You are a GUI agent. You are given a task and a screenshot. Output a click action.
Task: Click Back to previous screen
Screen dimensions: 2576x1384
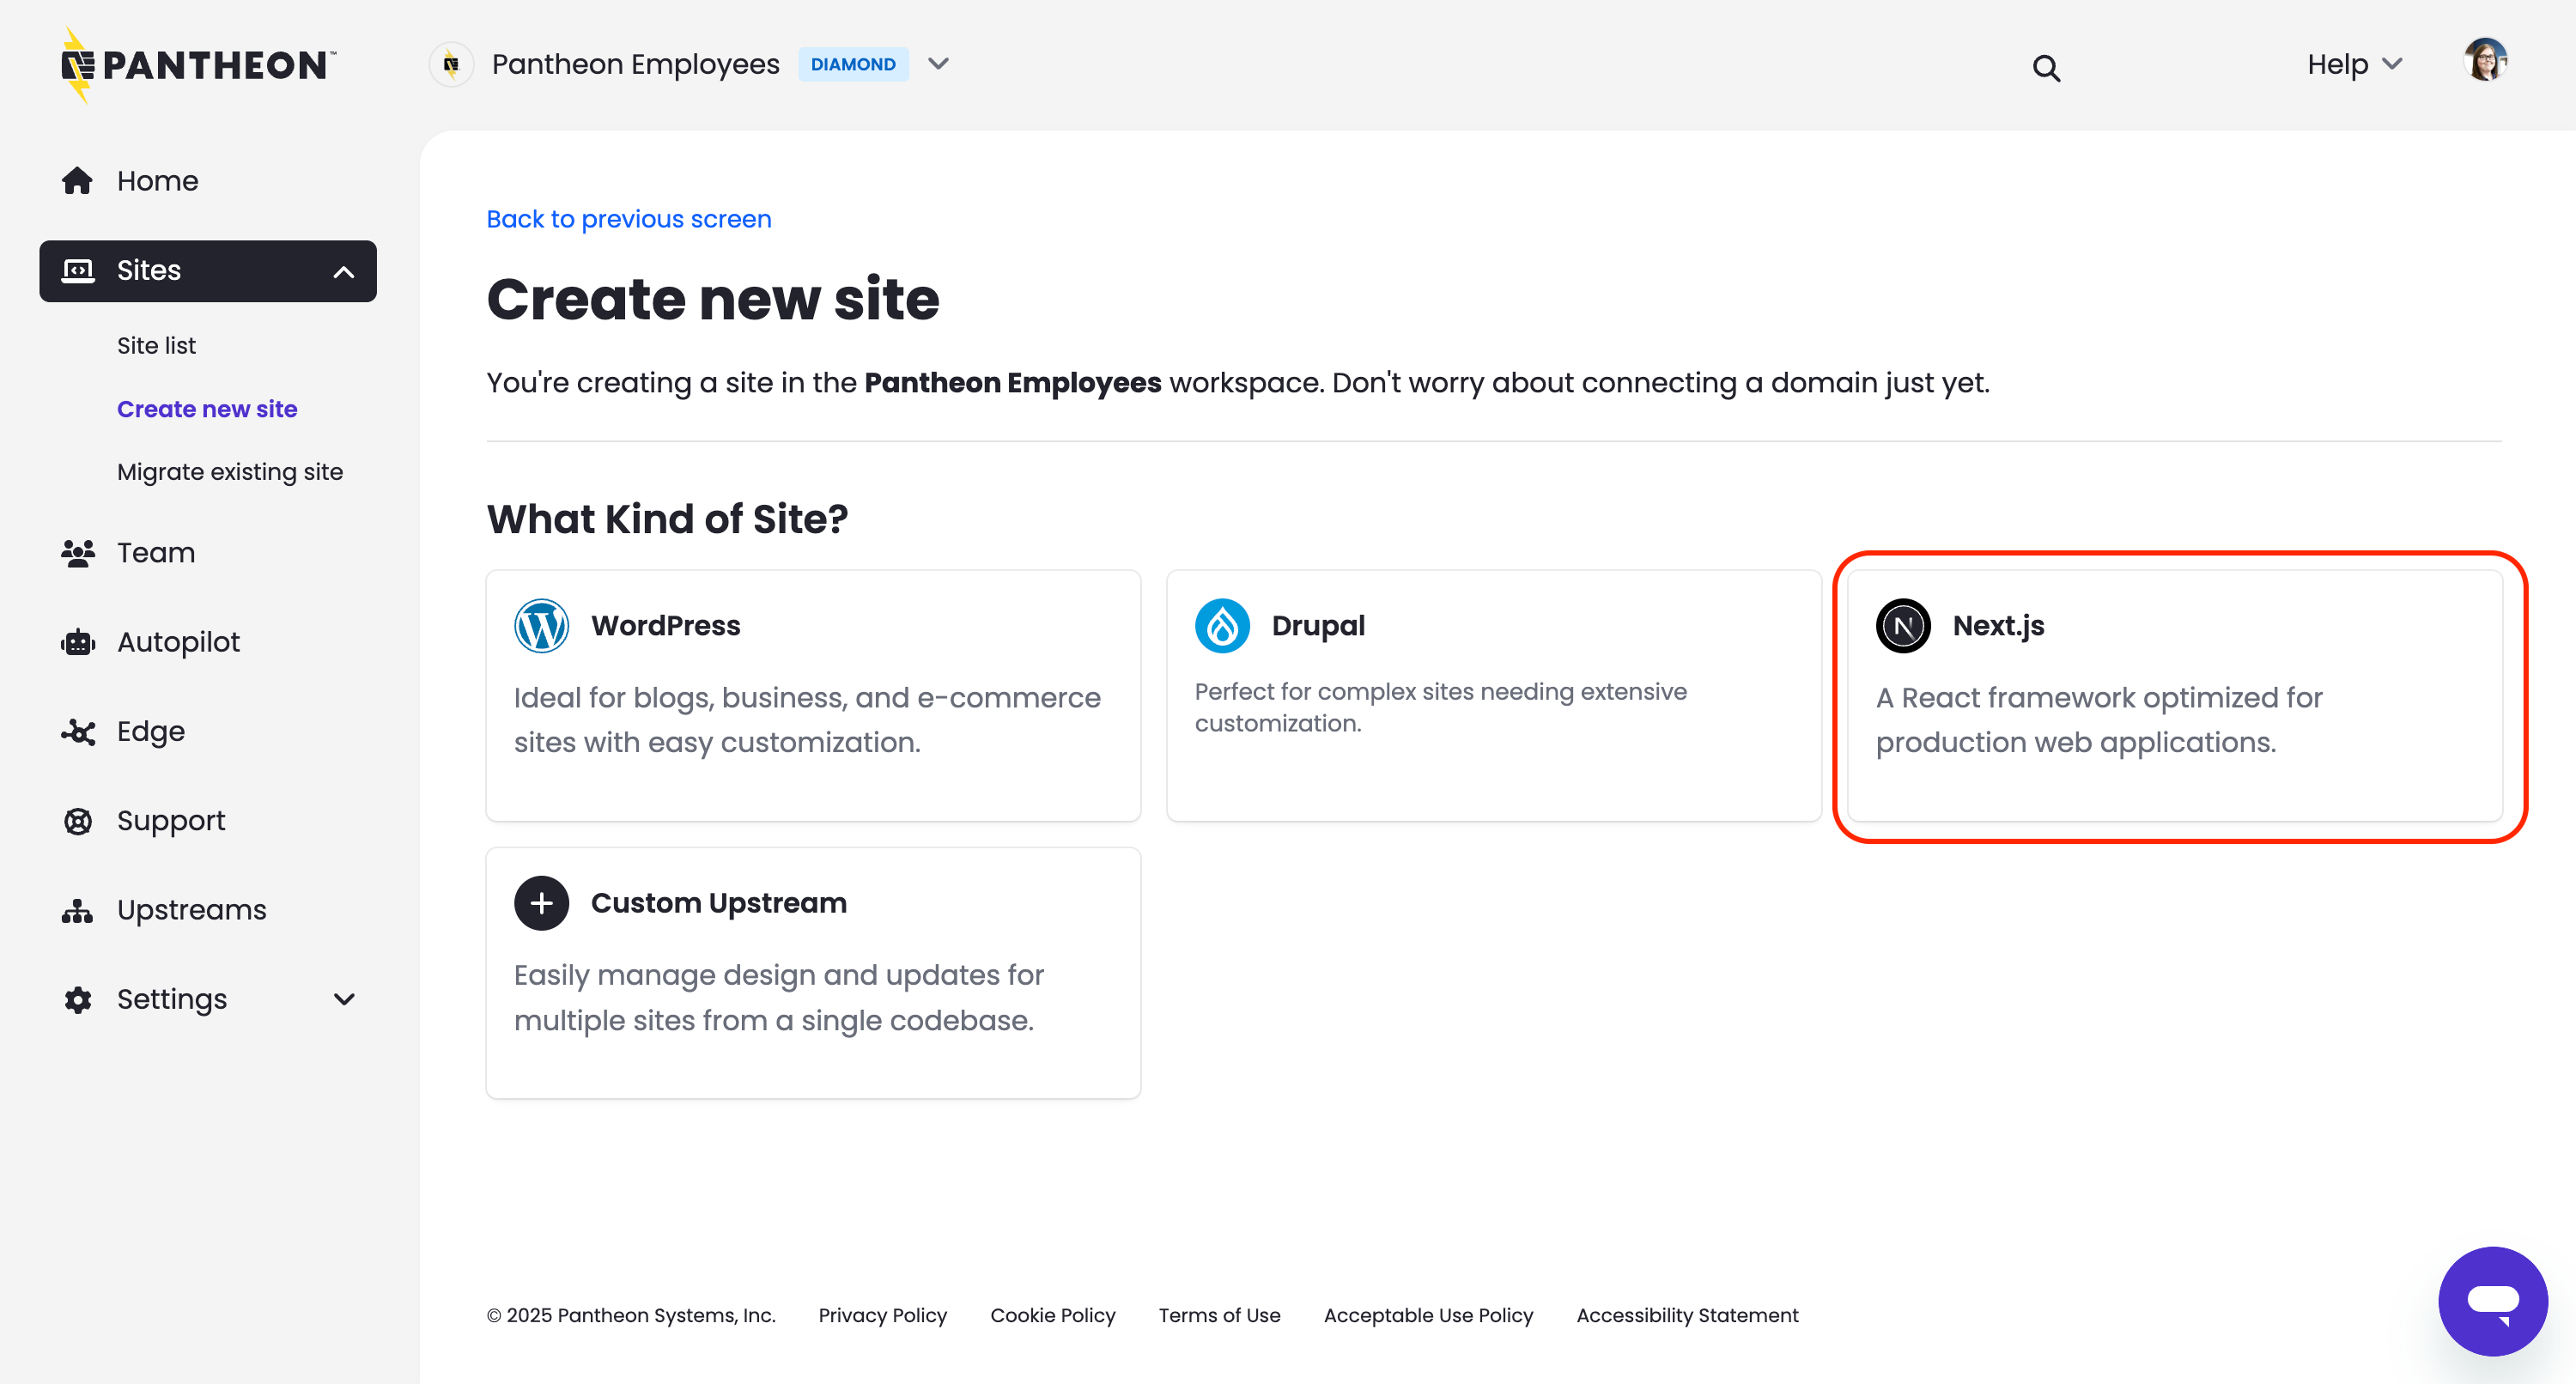[628, 218]
